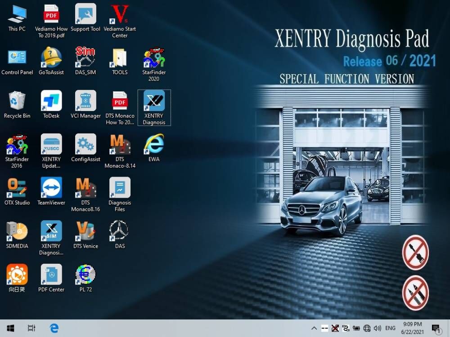Open Vediamo How To 2019.pdf file
Viewport: 450px width, 337px height.
coord(51,21)
